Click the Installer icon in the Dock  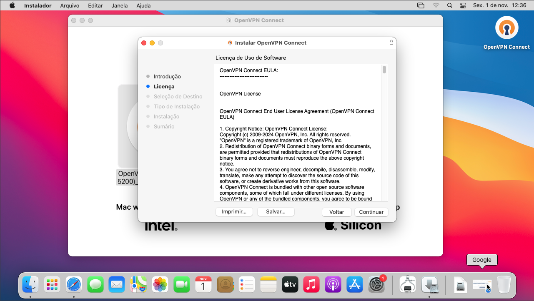click(x=429, y=284)
